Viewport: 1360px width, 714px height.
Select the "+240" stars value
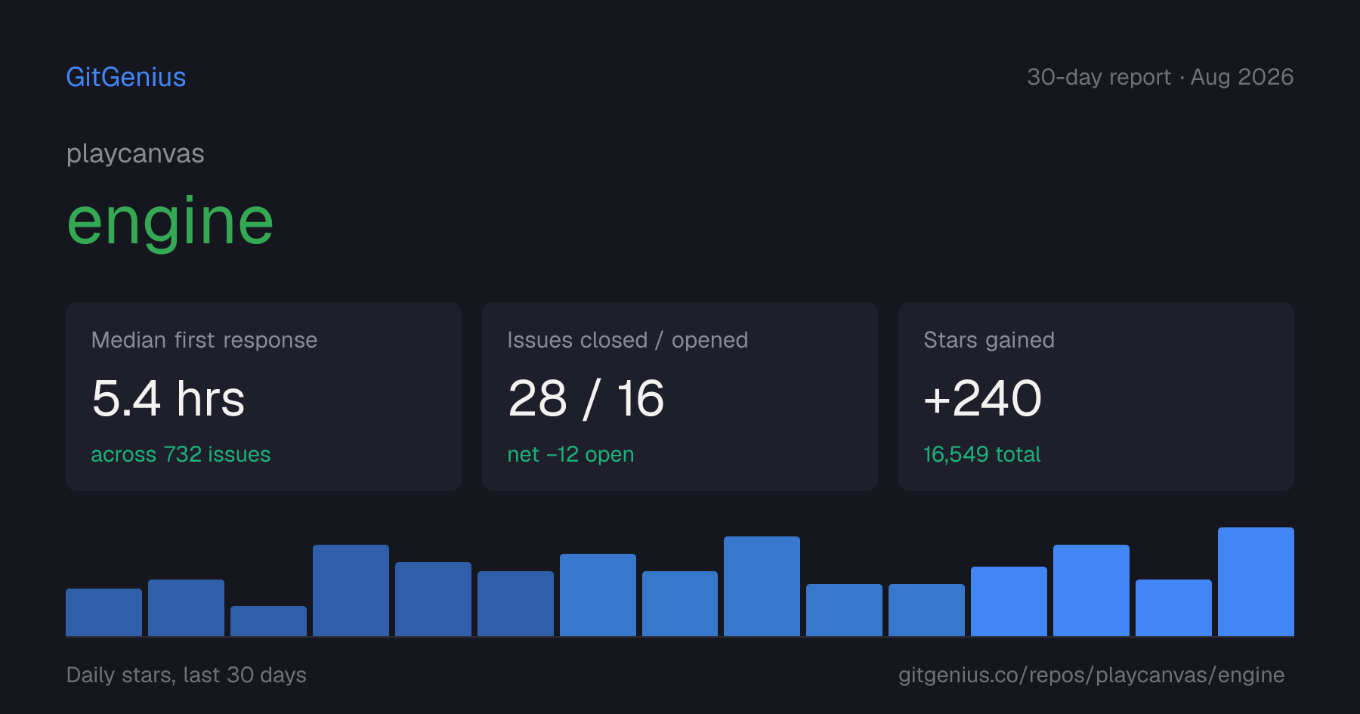click(982, 398)
